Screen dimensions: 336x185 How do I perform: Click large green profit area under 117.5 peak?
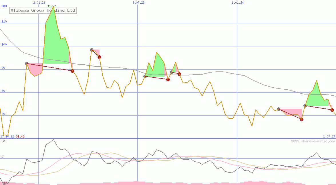[x=56, y=43]
